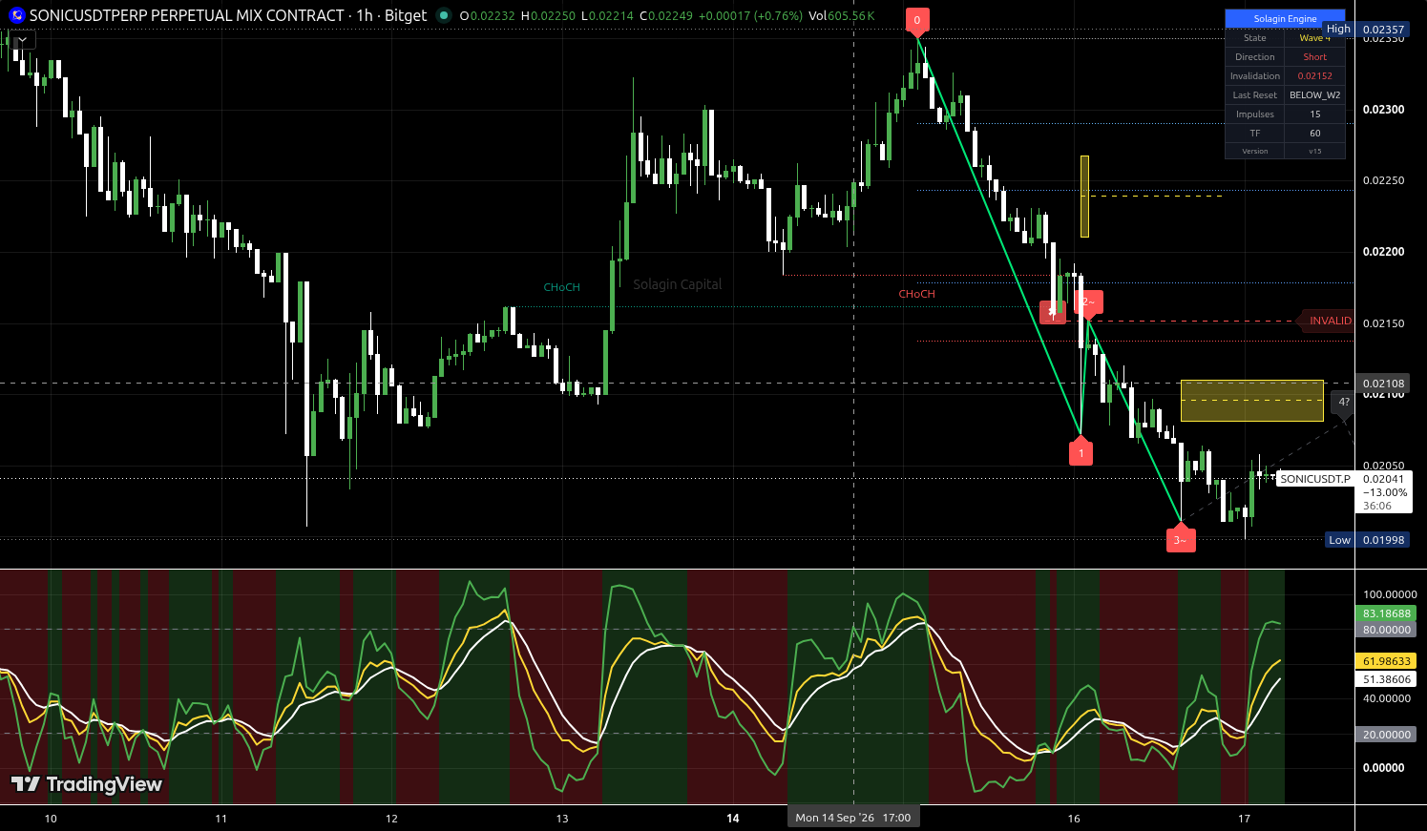Click the Vol 605.56K readout
This screenshot has height=831, width=1427.
pyautogui.click(x=841, y=16)
